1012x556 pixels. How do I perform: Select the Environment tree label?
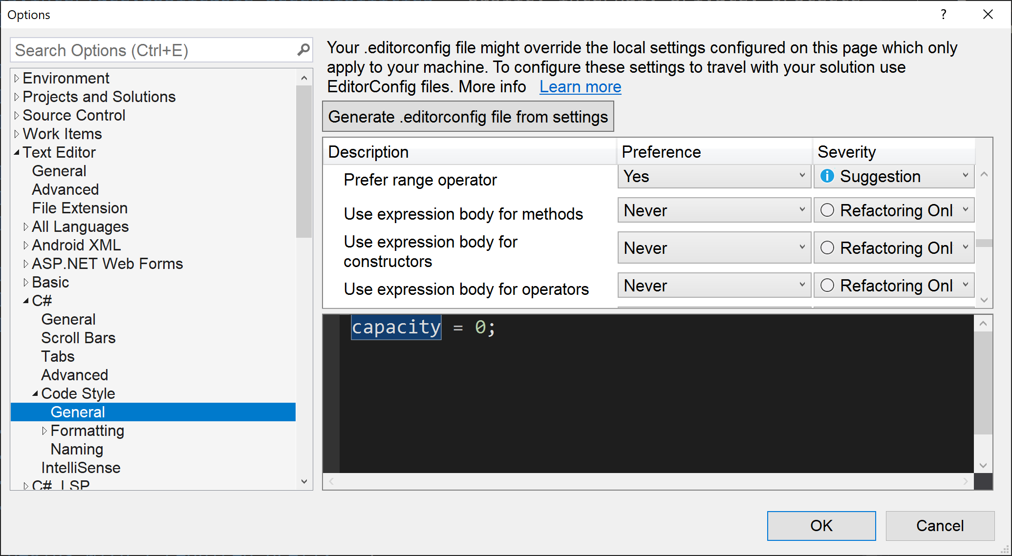point(66,78)
